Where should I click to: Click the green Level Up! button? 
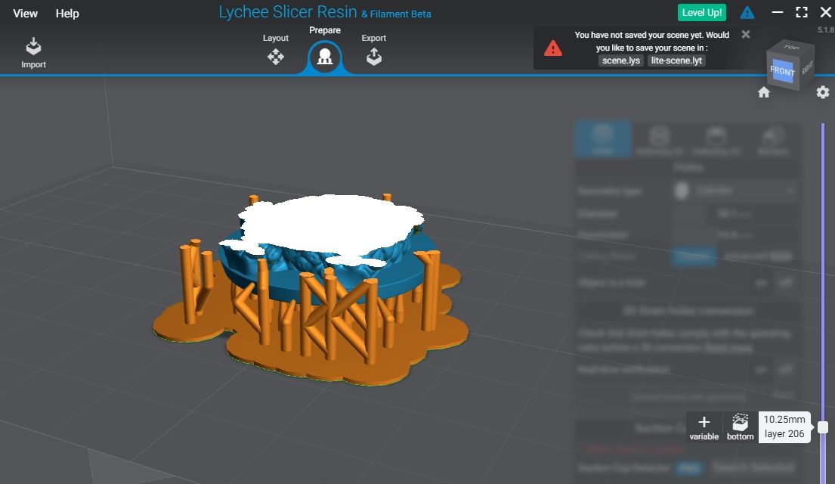pyautogui.click(x=702, y=12)
